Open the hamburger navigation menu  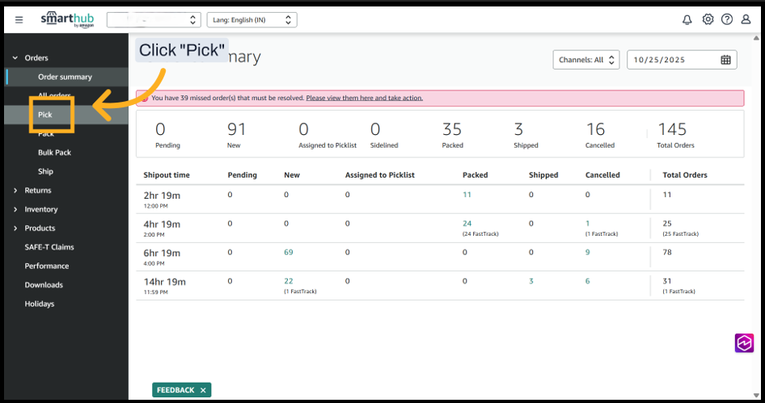coord(19,20)
